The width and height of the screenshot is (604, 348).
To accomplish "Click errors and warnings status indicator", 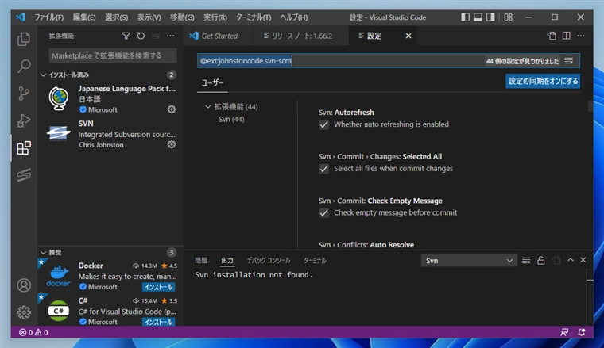I will pyautogui.click(x=33, y=332).
